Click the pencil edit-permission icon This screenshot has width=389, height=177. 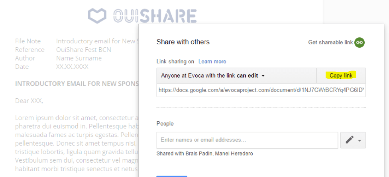350,140
